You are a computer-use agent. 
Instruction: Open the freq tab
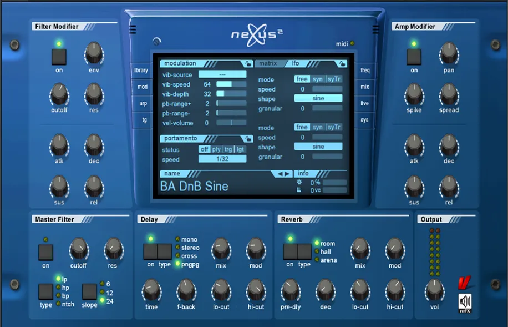365,71
